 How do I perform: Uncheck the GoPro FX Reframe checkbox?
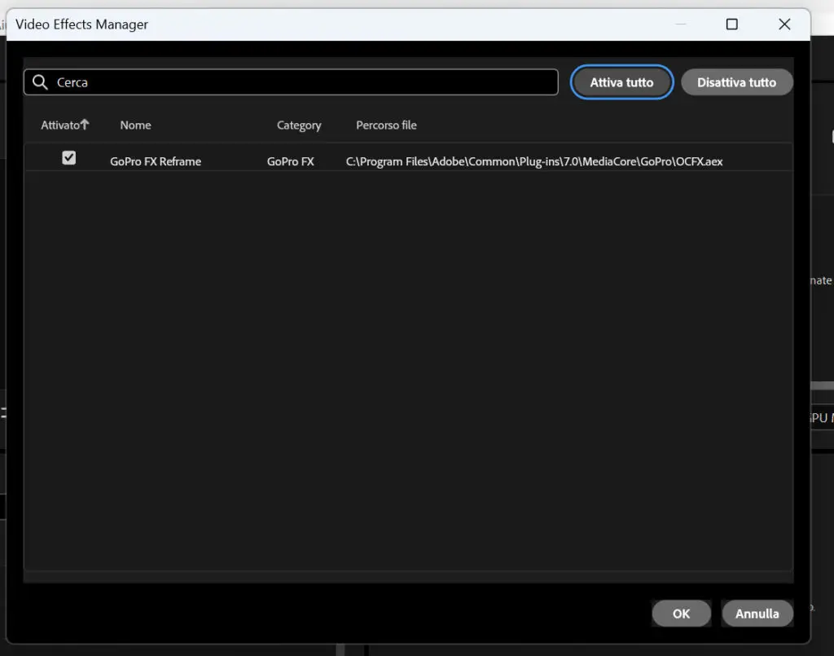(x=68, y=157)
